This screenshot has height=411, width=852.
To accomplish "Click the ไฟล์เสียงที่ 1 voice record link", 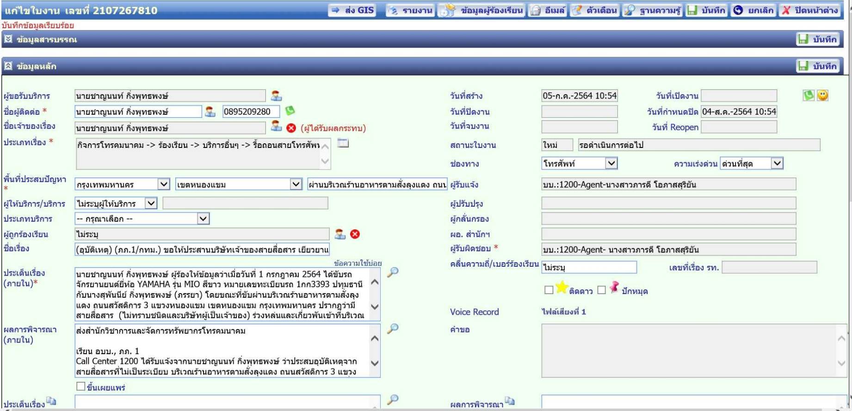I will [564, 312].
